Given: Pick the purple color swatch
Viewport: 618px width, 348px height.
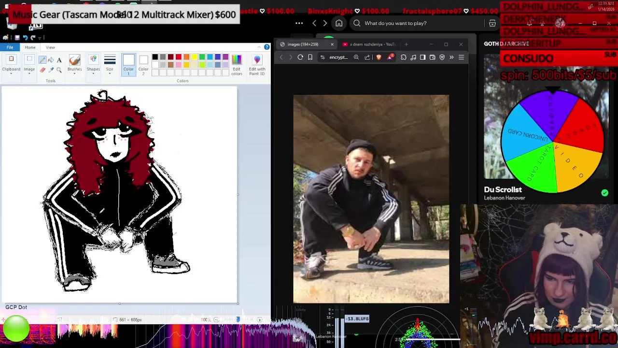Looking at the screenshot, I should [225, 57].
